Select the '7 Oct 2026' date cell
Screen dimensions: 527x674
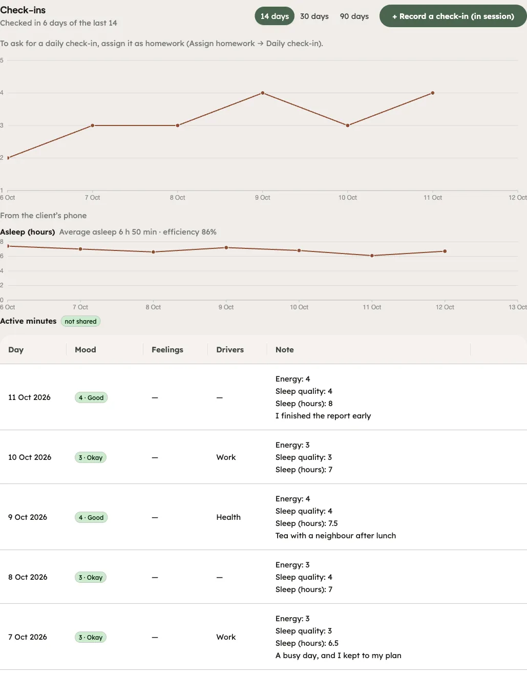pos(28,637)
